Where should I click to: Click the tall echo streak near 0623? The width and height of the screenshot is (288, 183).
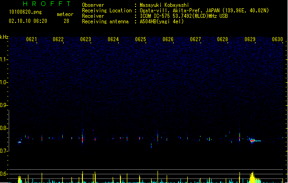(82, 137)
